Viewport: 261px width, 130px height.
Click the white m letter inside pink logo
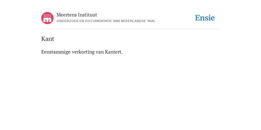point(47,20)
